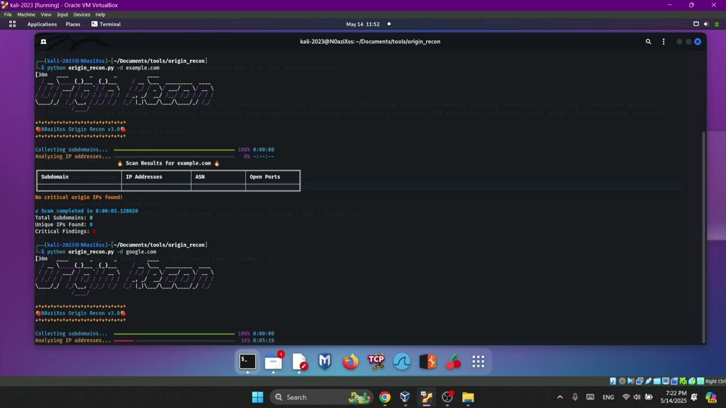Open the Terminal app in the Kali dock

(x=247, y=362)
